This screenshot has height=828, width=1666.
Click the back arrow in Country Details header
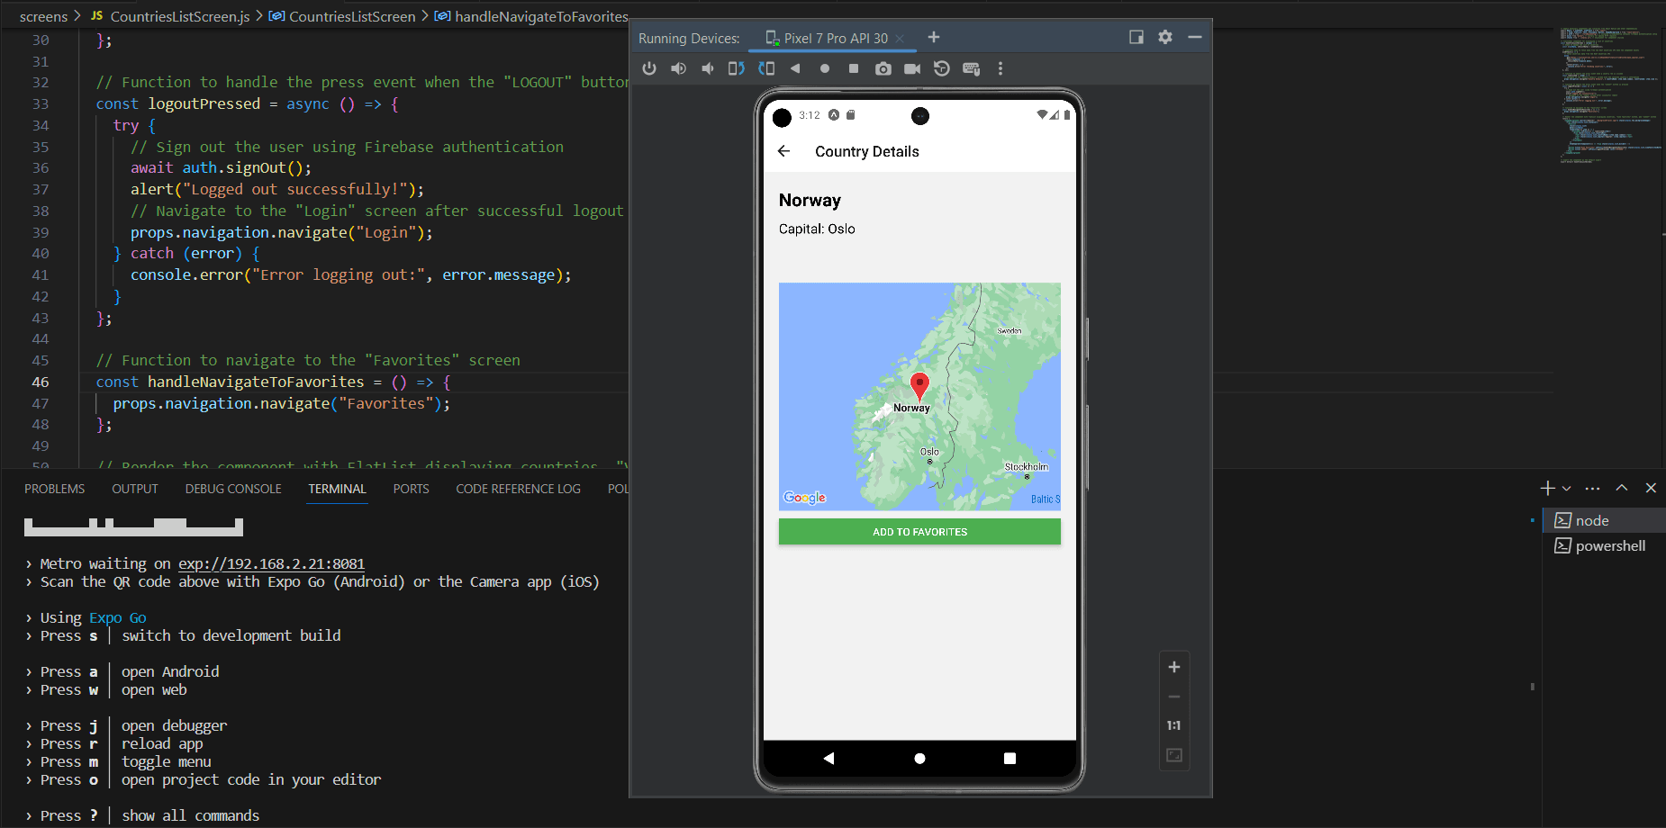(x=783, y=151)
